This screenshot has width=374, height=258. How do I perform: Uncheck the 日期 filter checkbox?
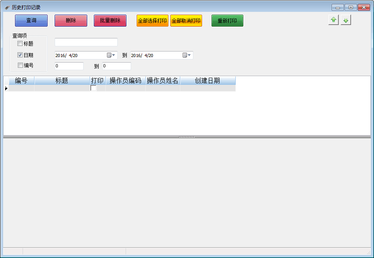(20, 55)
